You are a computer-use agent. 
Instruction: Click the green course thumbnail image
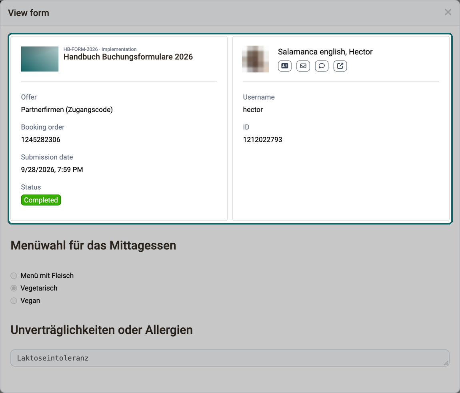click(x=40, y=59)
